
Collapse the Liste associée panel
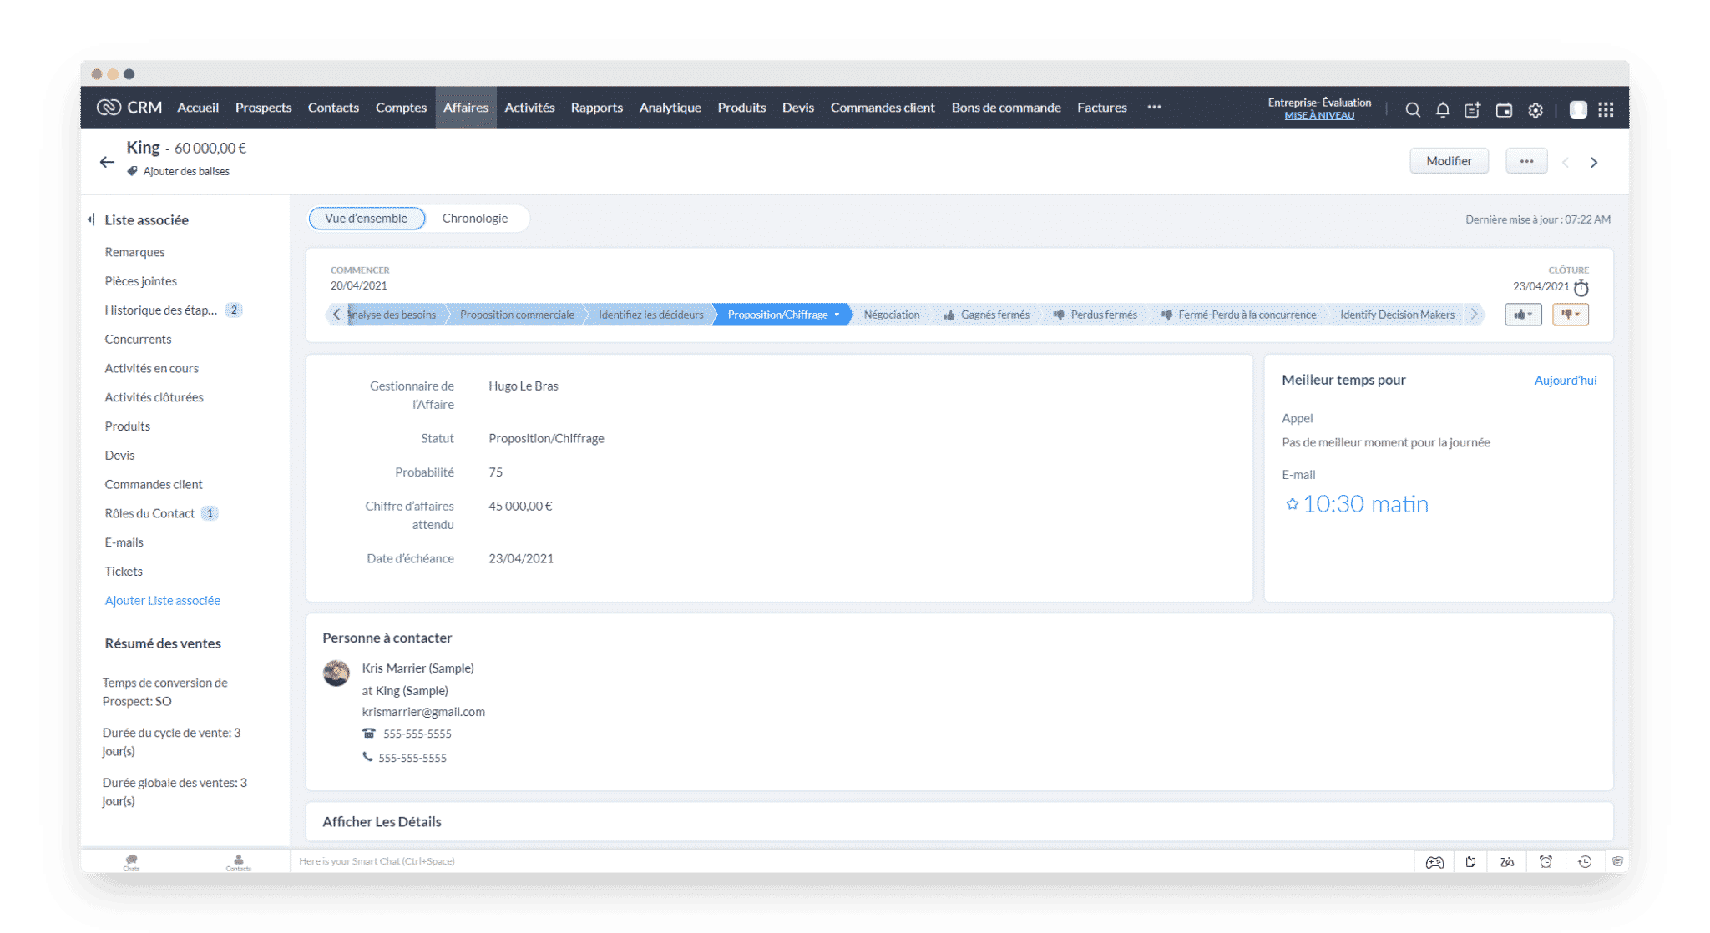(92, 219)
